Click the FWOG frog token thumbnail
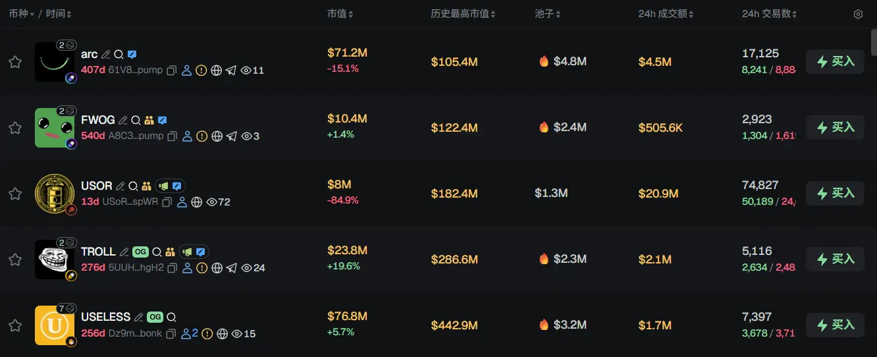Viewport: 877px width, 357px height. 55,128
